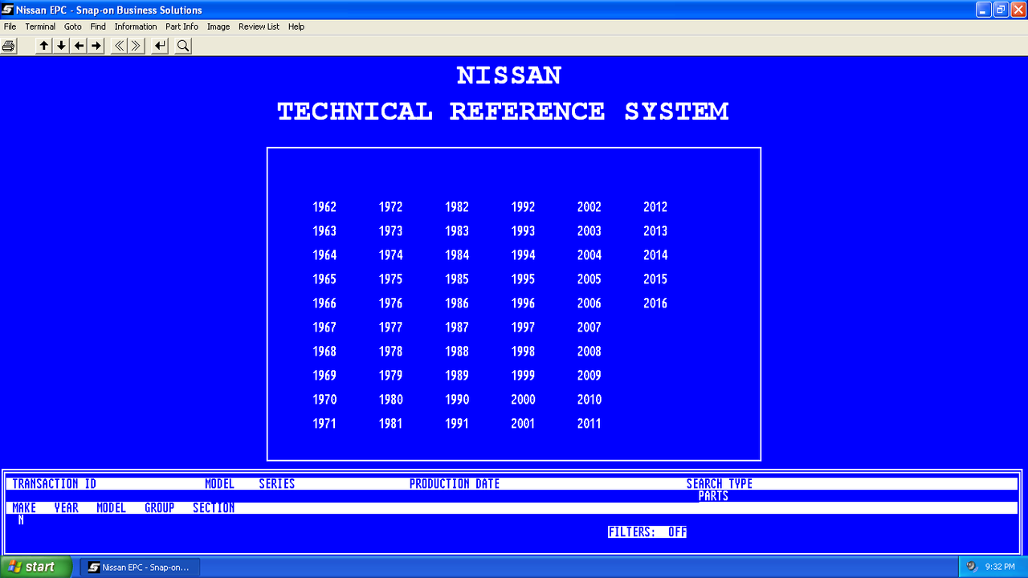
Task: Open the Find menu
Action: tap(98, 26)
